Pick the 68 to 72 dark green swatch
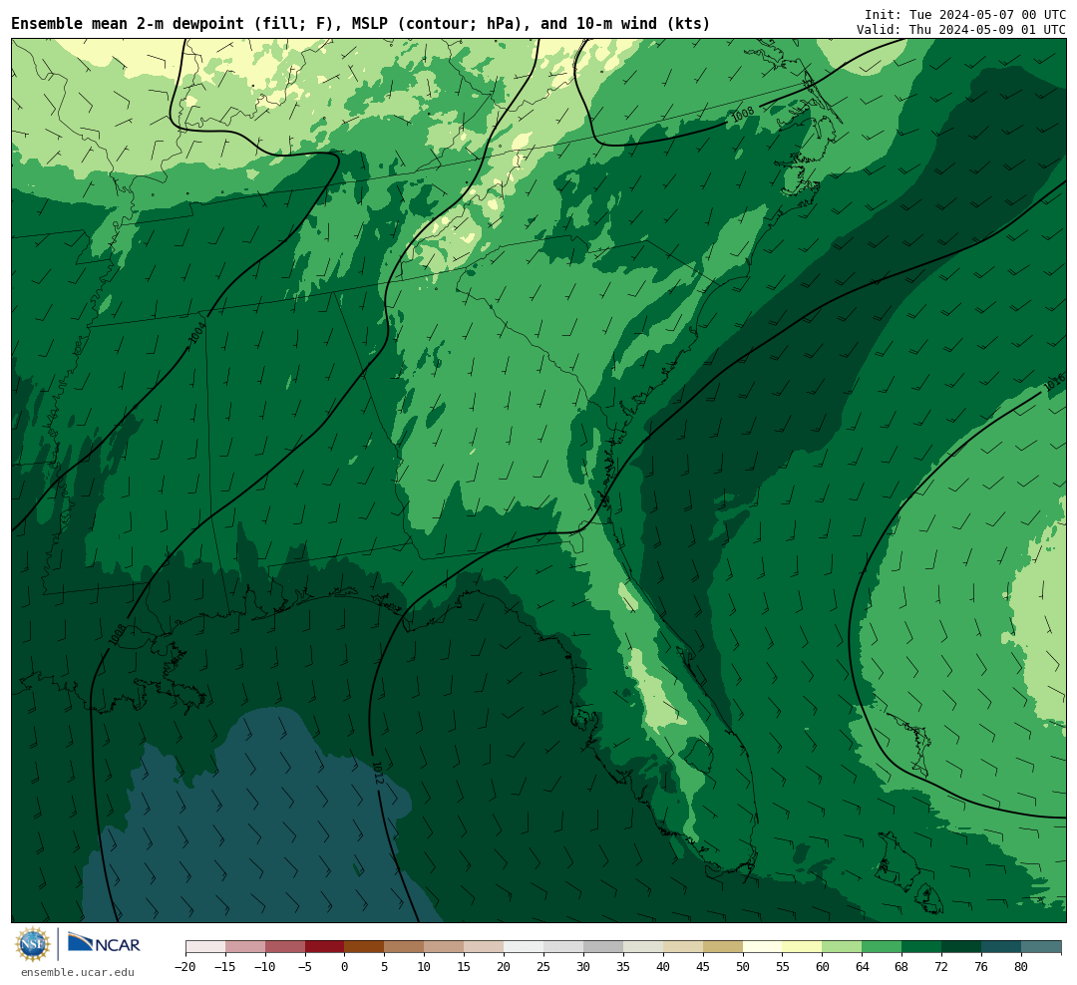This screenshot has height=985, width=1077. (922, 947)
